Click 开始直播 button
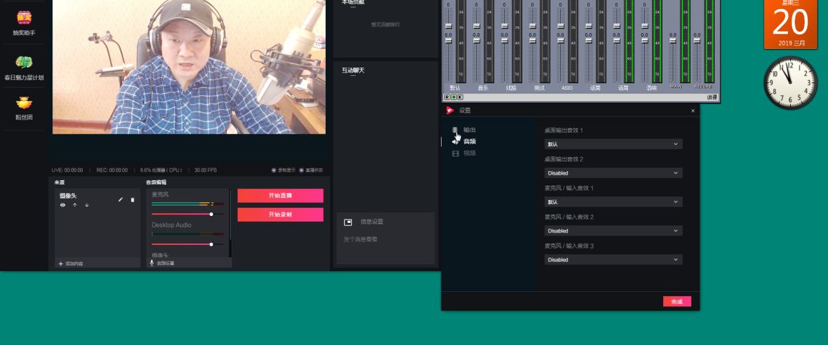The image size is (828, 345). (x=280, y=196)
